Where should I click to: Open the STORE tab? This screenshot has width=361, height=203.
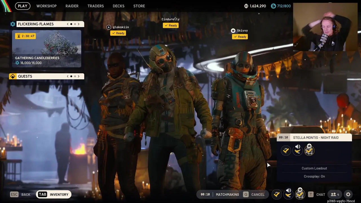[x=139, y=6]
